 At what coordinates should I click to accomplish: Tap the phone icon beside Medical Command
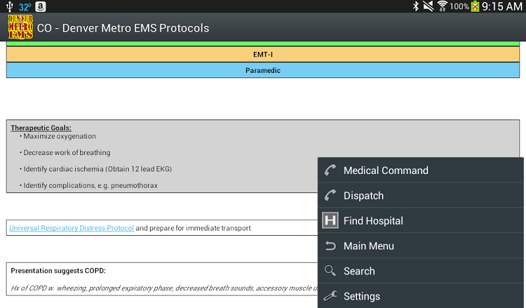coord(330,170)
